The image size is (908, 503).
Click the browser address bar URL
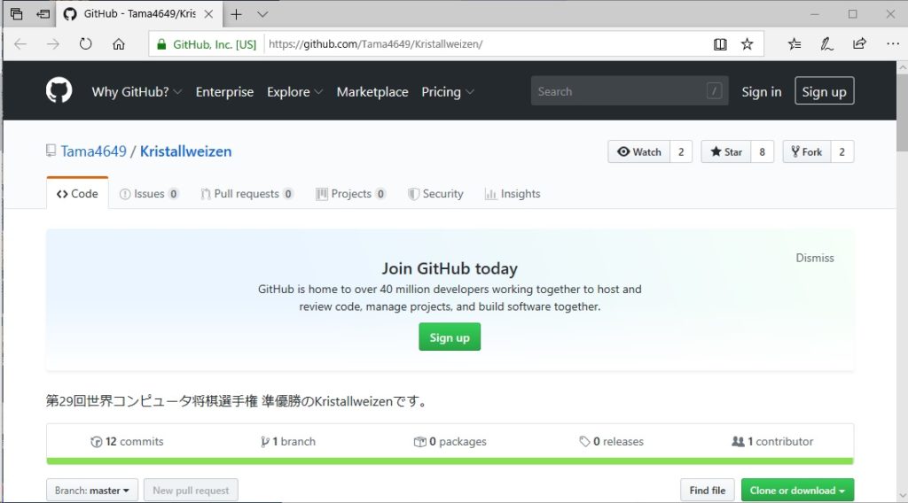tap(375, 44)
